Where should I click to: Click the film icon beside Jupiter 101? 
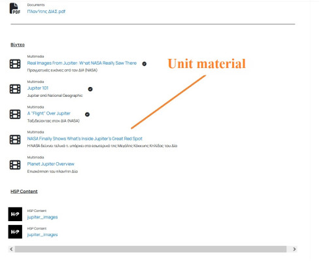15,89
